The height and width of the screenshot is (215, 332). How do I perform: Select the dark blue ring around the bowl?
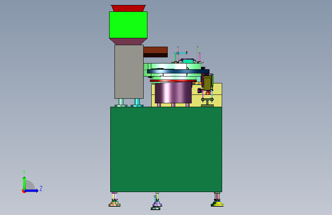pyautogui.click(x=178, y=71)
